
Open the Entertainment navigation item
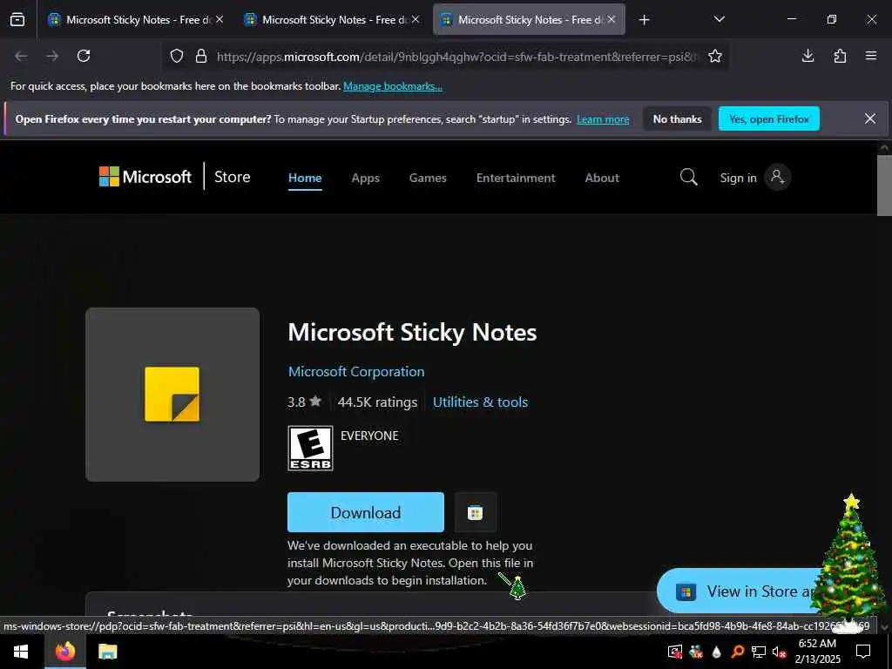516,178
